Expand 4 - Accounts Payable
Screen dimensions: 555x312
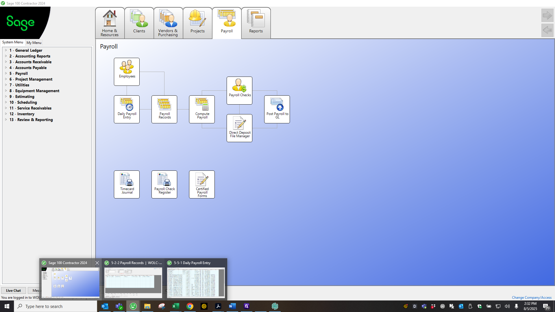pyautogui.click(x=6, y=68)
